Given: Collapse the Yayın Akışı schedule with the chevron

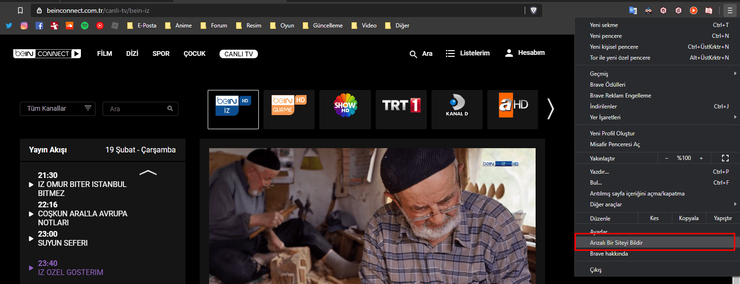Looking at the screenshot, I should point(148,173).
